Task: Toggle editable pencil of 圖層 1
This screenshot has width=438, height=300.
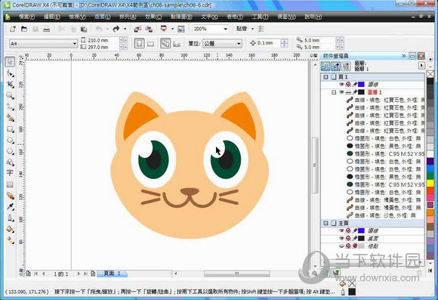Action: coord(355,92)
